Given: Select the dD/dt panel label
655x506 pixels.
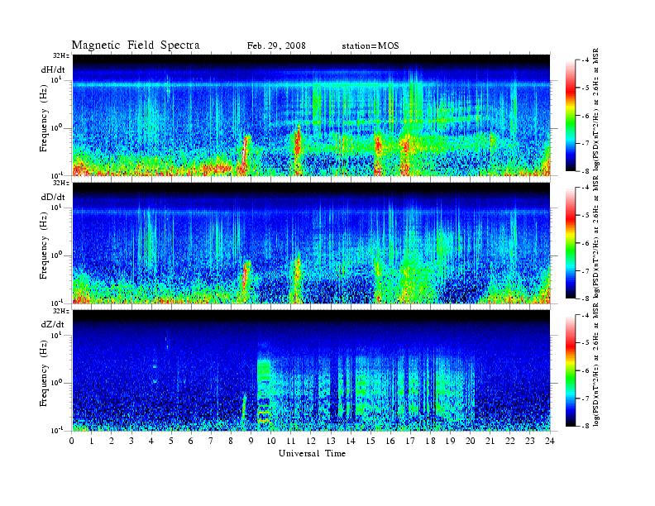Looking at the screenshot, I should pyautogui.click(x=53, y=197).
